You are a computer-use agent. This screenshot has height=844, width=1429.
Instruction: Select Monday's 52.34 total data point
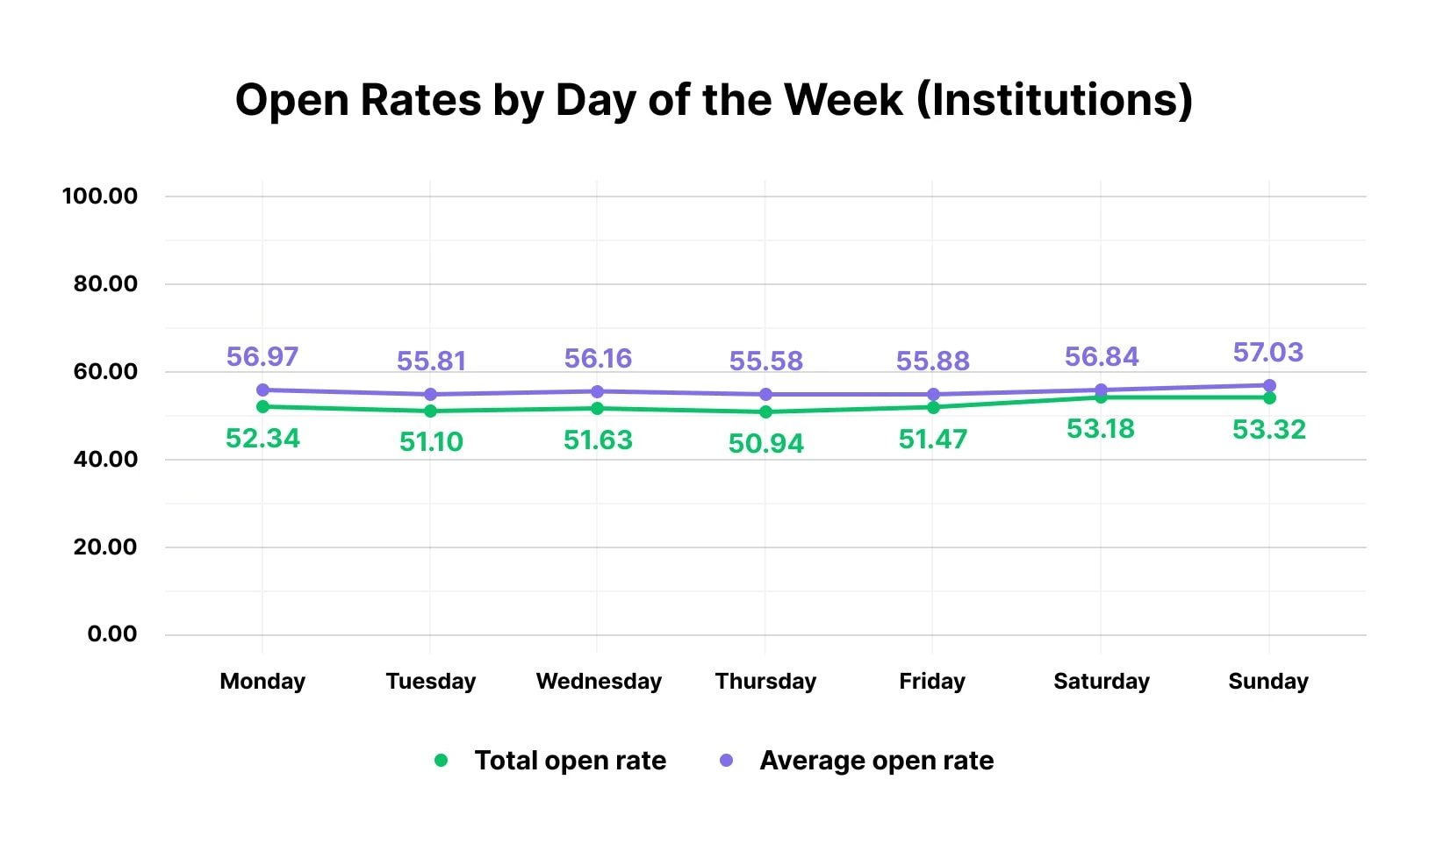pyautogui.click(x=262, y=406)
